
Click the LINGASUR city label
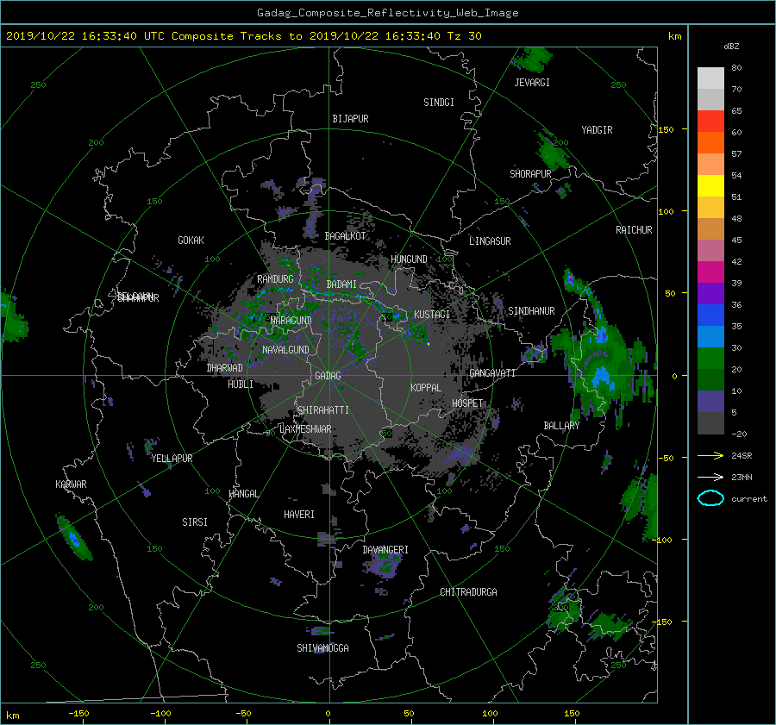click(490, 241)
